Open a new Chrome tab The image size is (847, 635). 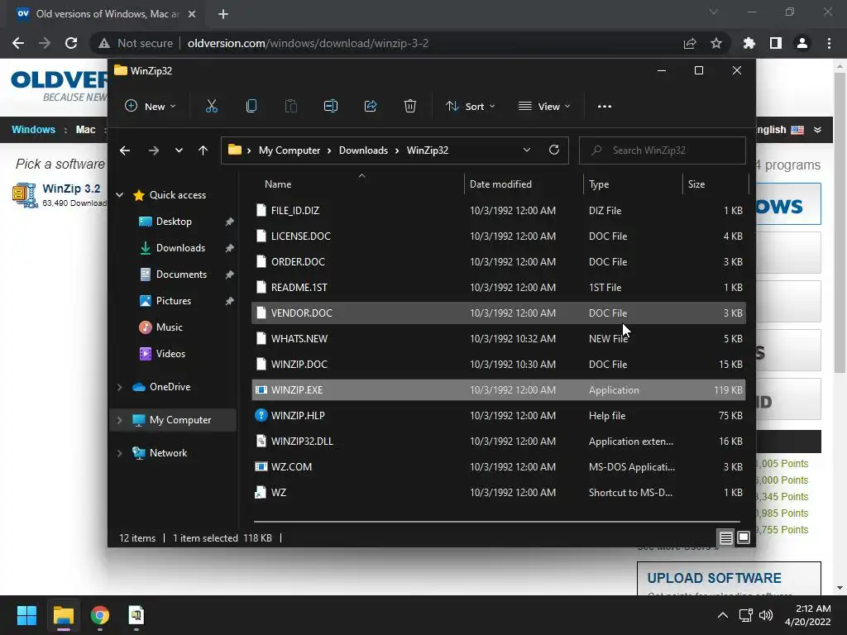(x=223, y=14)
